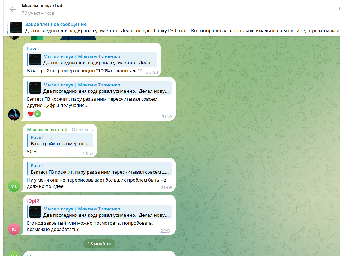Open the pink Ю avatar profile

(14, 229)
